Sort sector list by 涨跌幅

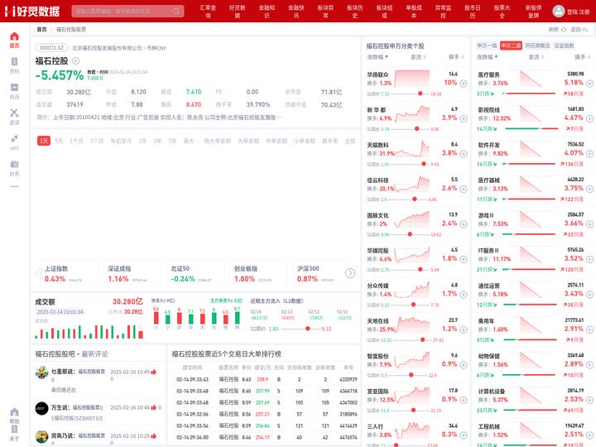(487, 57)
